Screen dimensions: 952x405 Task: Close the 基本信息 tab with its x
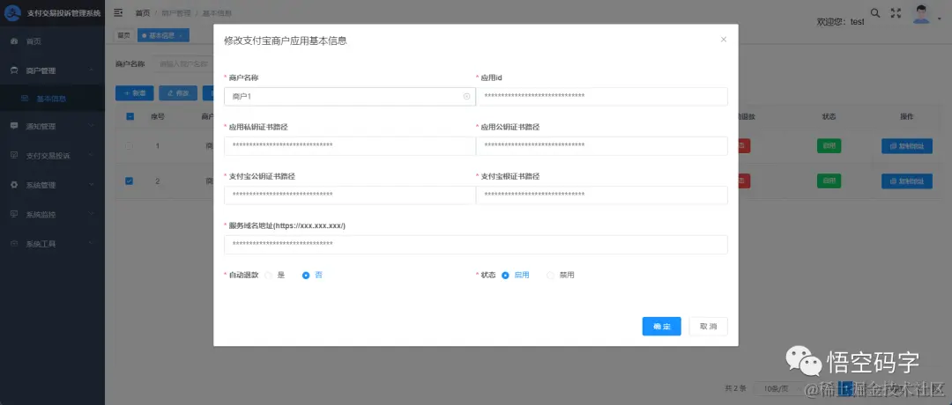181,36
